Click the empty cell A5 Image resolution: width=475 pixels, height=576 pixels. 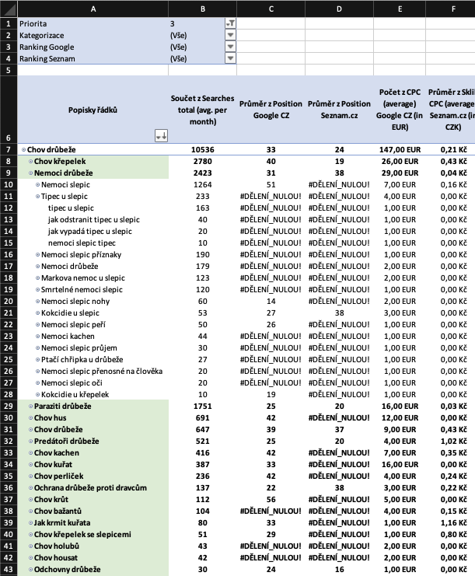[x=93, y=70]
